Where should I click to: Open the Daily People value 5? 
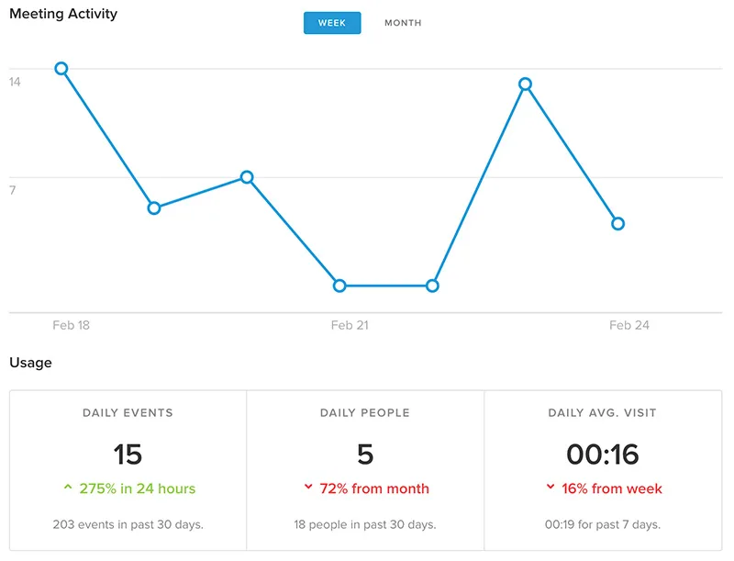click(x=365, y=454)
